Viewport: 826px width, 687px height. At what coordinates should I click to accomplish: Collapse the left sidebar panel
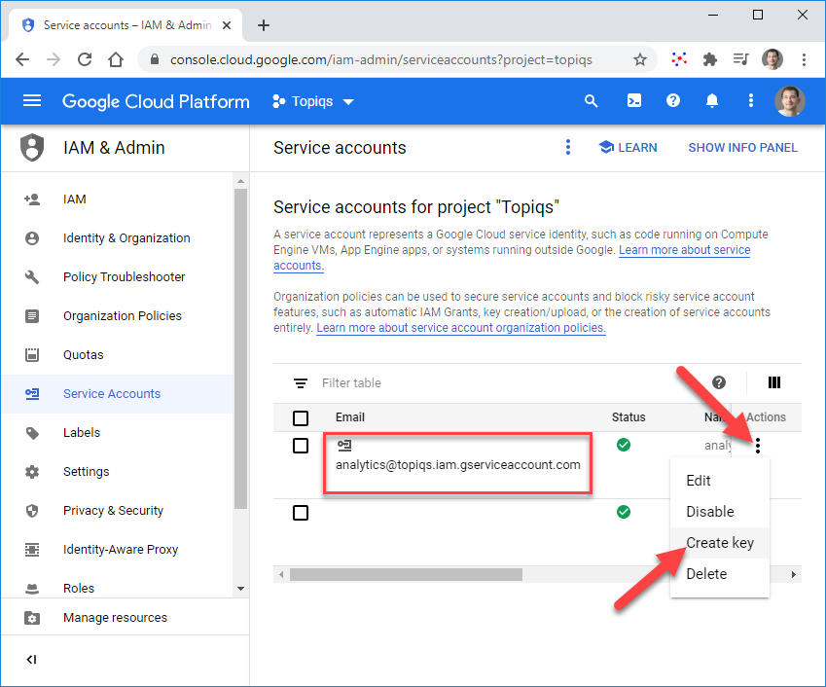(31, 660)
